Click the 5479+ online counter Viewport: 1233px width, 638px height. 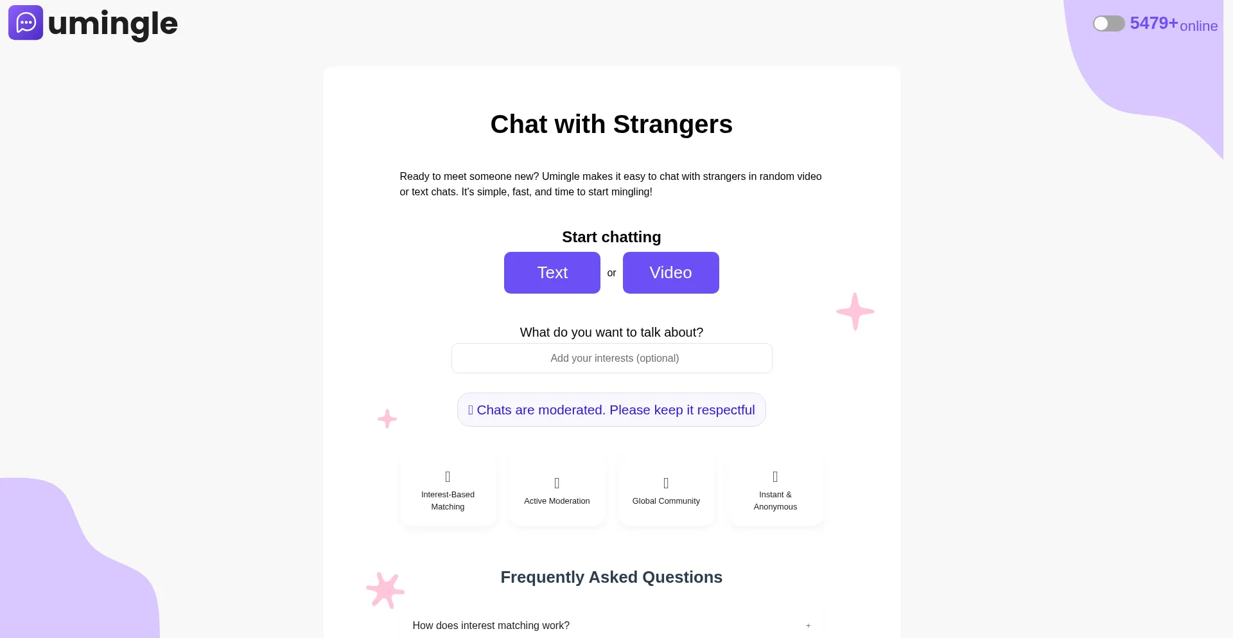coord(1173,24)
